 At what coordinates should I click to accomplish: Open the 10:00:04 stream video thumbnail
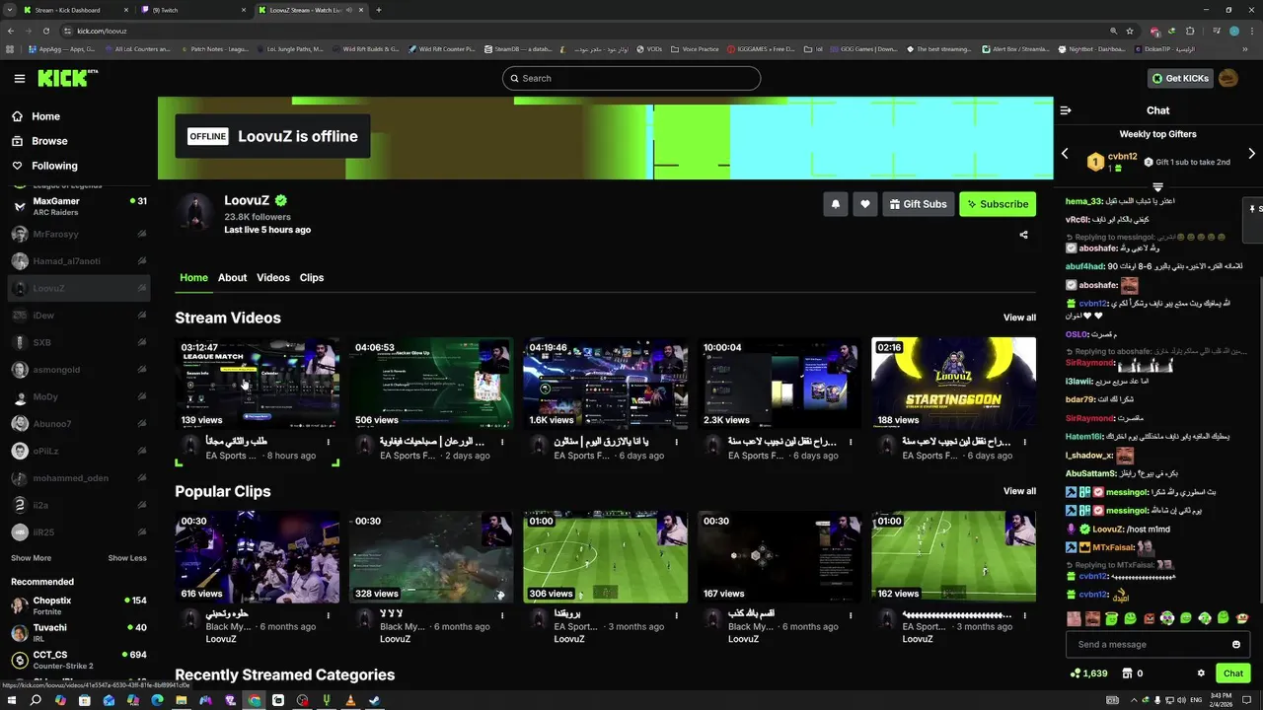[x=780, y=383]
